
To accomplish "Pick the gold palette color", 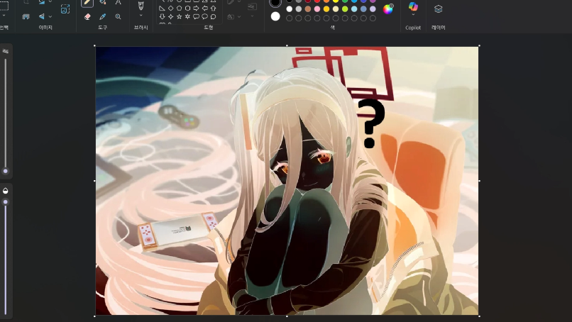I will point(326,9).
